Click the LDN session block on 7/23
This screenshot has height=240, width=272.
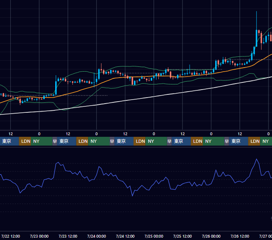(82, 141)
